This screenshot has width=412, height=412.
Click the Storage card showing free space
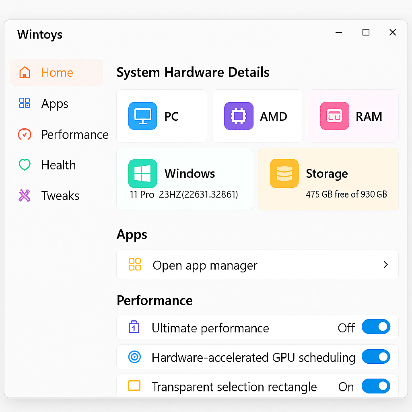pyautogui.click(x=328, y=179)
